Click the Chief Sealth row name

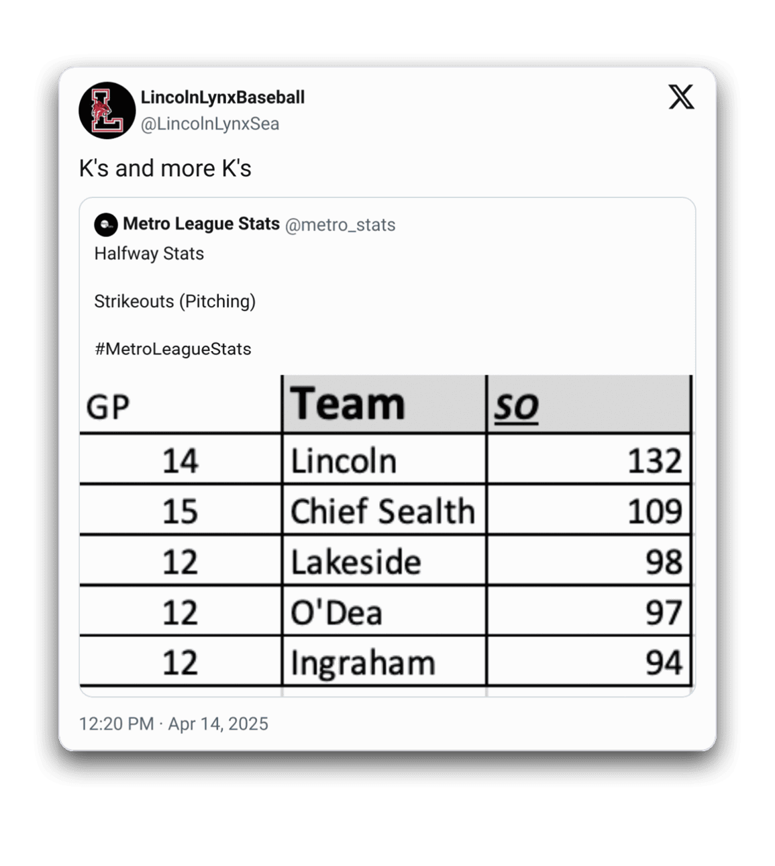click(382, 512)
